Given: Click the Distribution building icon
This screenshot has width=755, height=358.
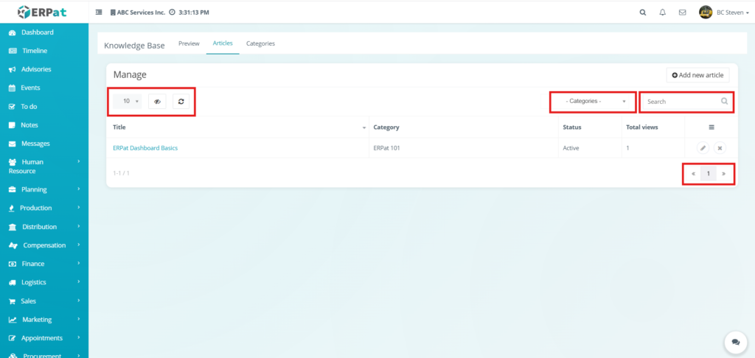Looking at the screenshot, I should click(13, 227).
